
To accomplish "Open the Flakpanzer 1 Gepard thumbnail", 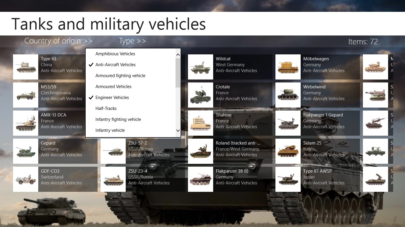I will pos(288,123).
